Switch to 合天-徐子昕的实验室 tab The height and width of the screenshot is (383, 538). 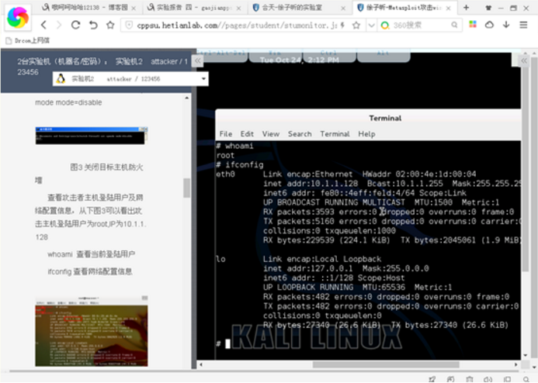coord(298,7)
